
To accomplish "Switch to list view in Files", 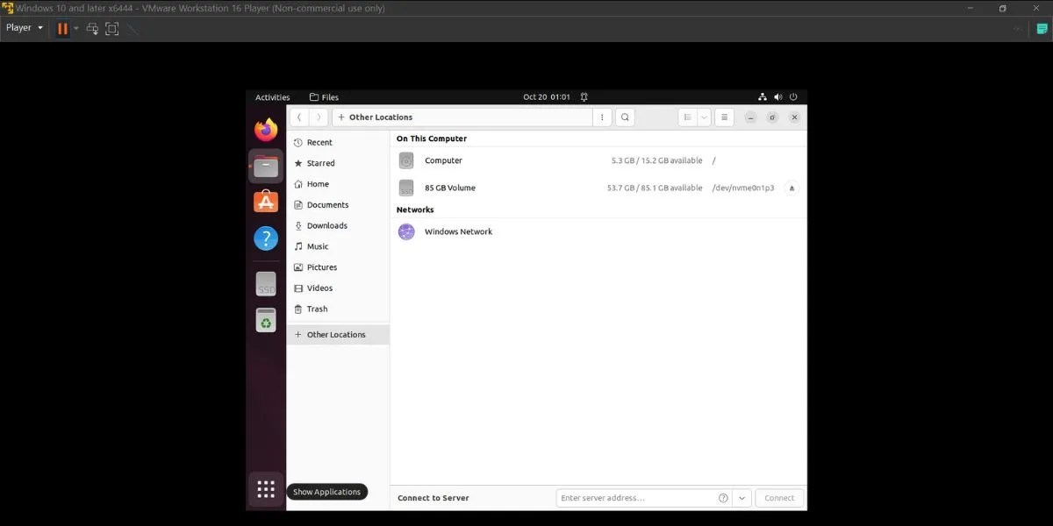I will point(688,117).
